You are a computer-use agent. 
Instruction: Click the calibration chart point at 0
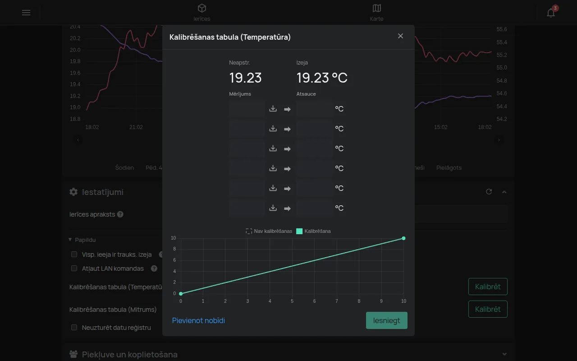(x=181, y=294)
